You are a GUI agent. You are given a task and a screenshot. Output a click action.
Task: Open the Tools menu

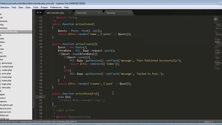pyautogui.click(x=35, y=7)
